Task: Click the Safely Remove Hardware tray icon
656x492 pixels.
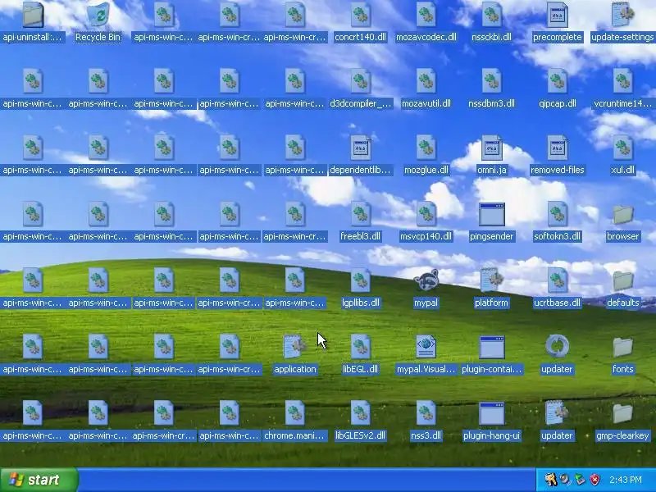Action: click(x=581, y=480)
